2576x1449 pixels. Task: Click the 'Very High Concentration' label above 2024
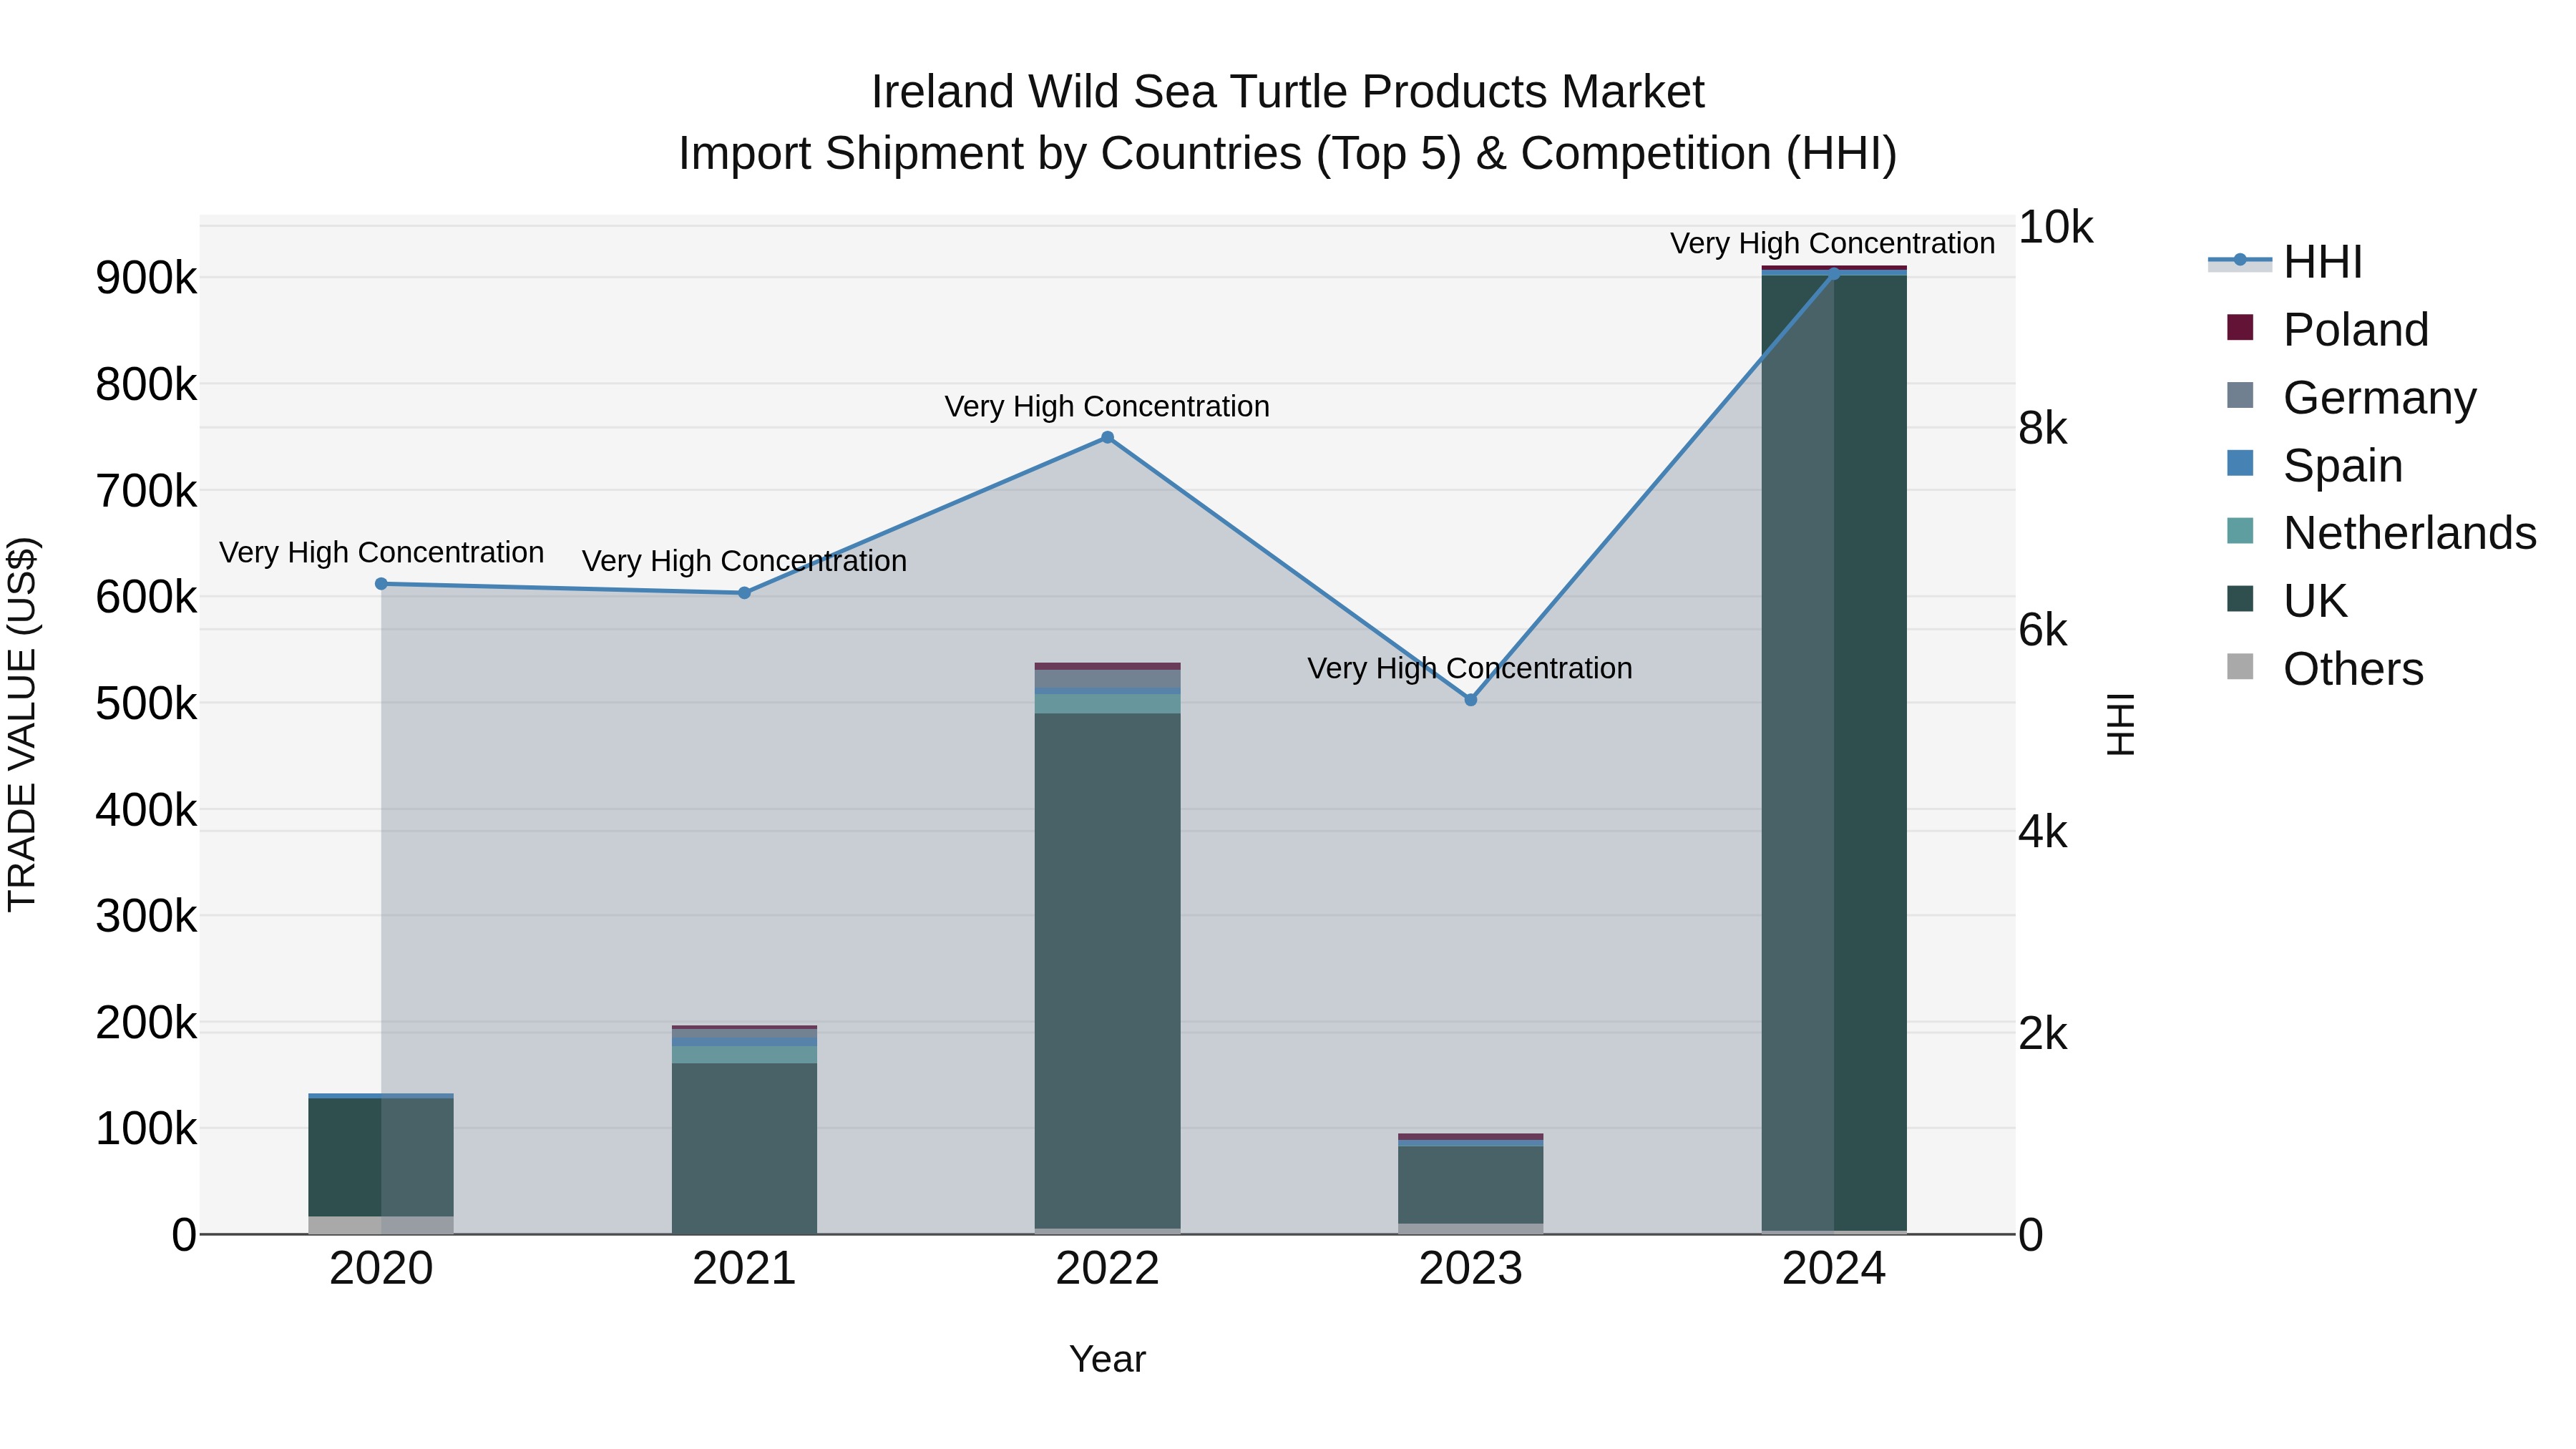click(1833, 244)
